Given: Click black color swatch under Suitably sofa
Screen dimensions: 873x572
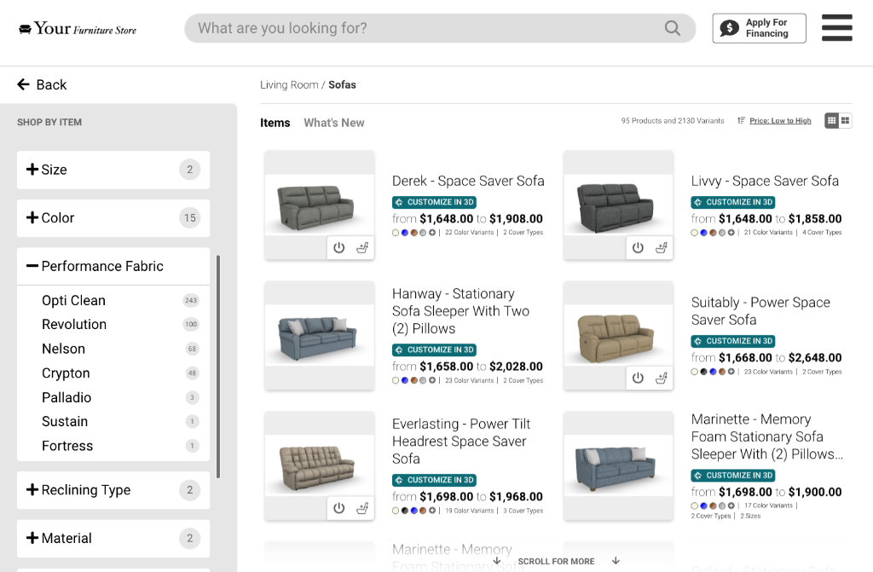Looking at the screenshot, I should click(x=703, y=372).
